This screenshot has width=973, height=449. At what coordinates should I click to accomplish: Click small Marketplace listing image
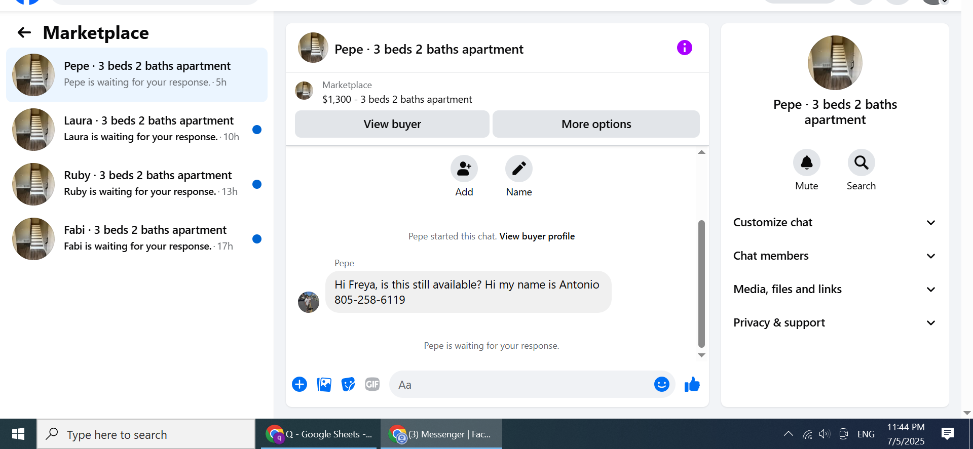point(304,91)
